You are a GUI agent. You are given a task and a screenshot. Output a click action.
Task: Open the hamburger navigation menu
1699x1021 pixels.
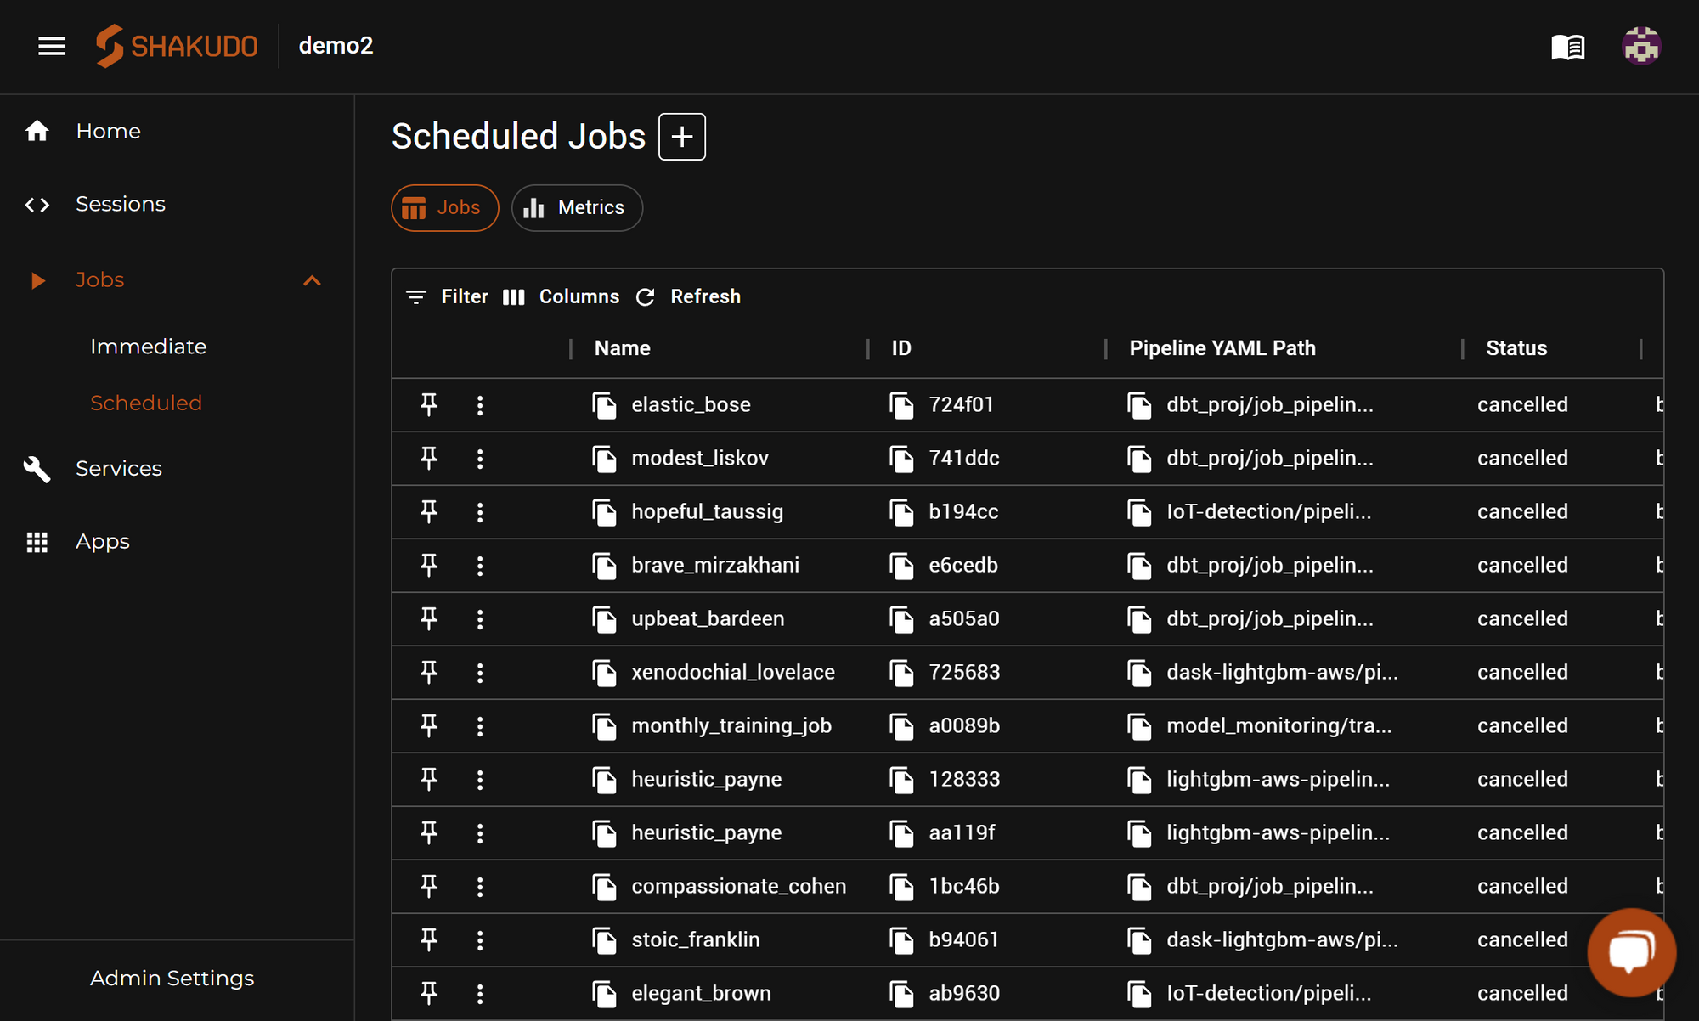(52, 46)
